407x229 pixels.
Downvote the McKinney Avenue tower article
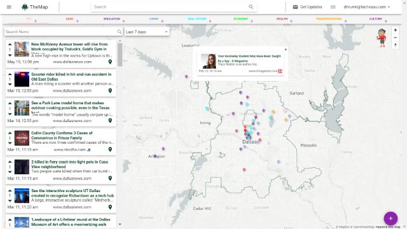(10, 55)
